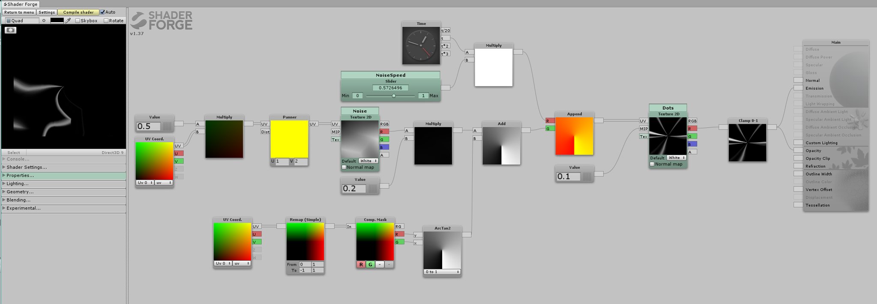
Task: Enable the Skybox checkbox
Action: coord(78,21)
